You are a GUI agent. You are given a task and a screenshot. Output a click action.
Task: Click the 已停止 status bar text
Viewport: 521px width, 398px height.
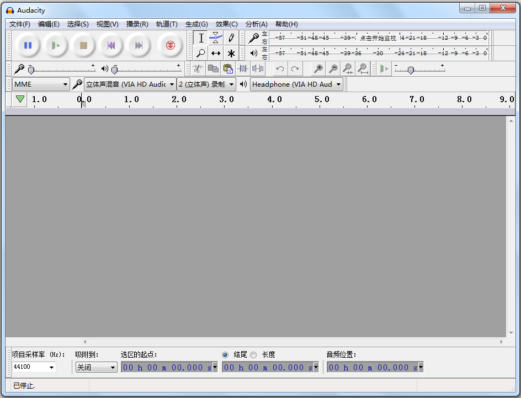tap(24, 385)
